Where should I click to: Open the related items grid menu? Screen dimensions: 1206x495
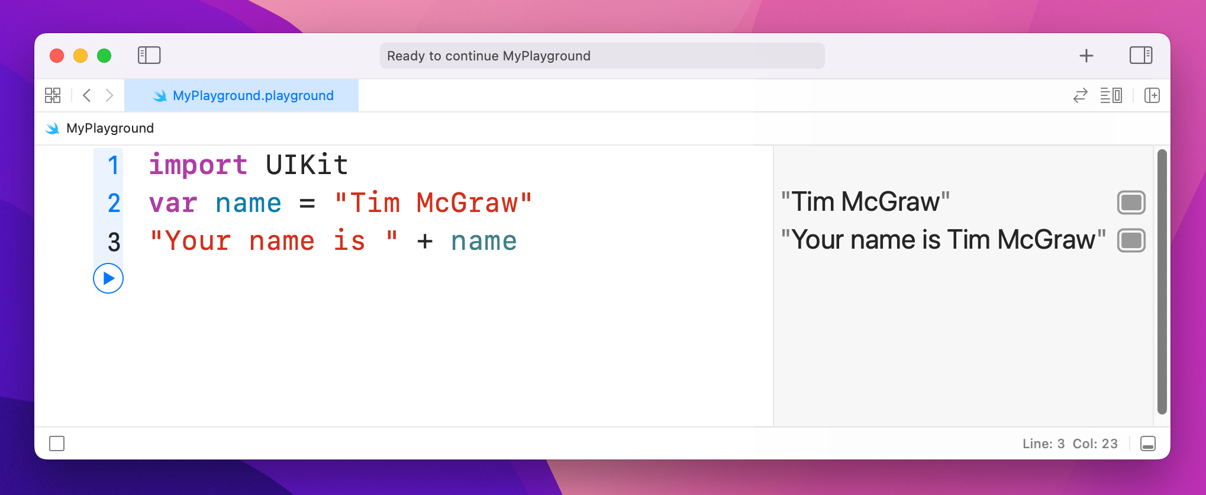53,95
